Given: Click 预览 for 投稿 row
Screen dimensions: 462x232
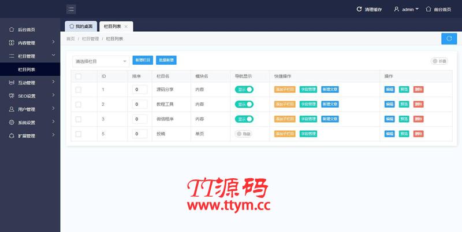Looking at the screenshot, I should tap(404, 134).
